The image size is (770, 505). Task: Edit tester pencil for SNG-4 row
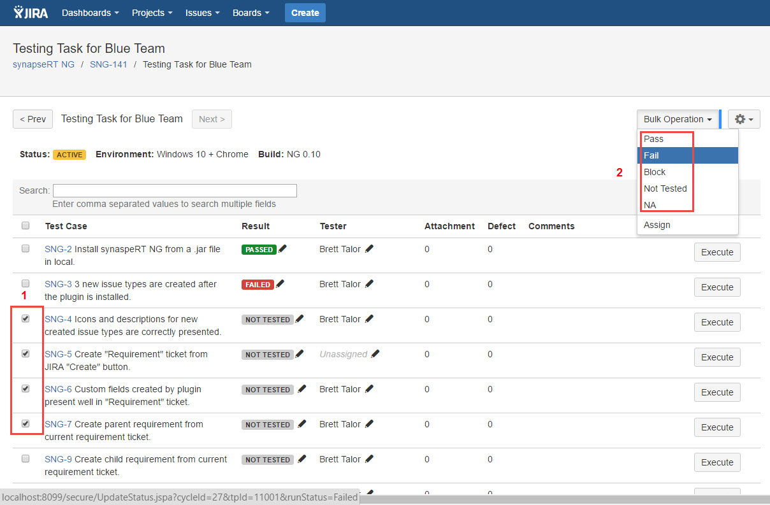click(x=370, y=319)
